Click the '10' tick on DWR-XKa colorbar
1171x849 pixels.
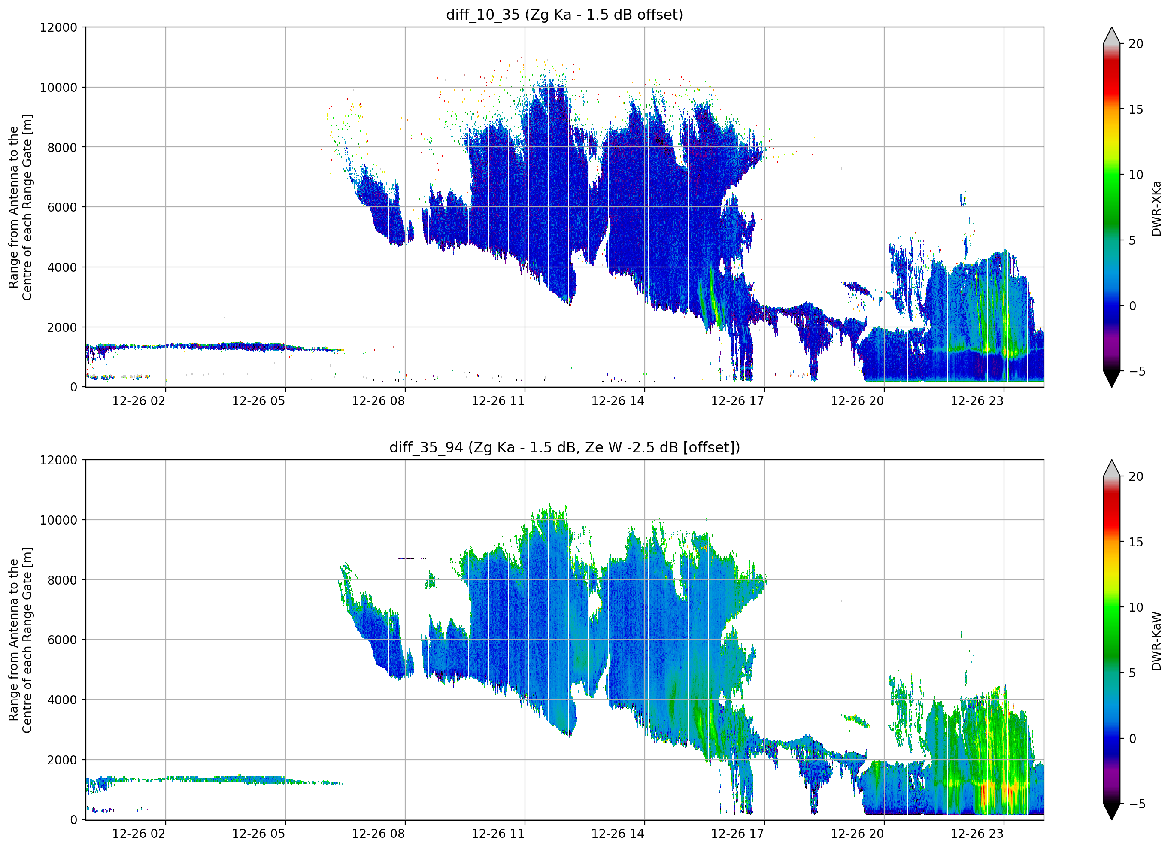pos(1136,175)
